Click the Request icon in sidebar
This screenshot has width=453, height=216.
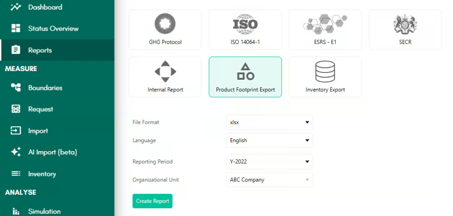click(x=15, y=109)
